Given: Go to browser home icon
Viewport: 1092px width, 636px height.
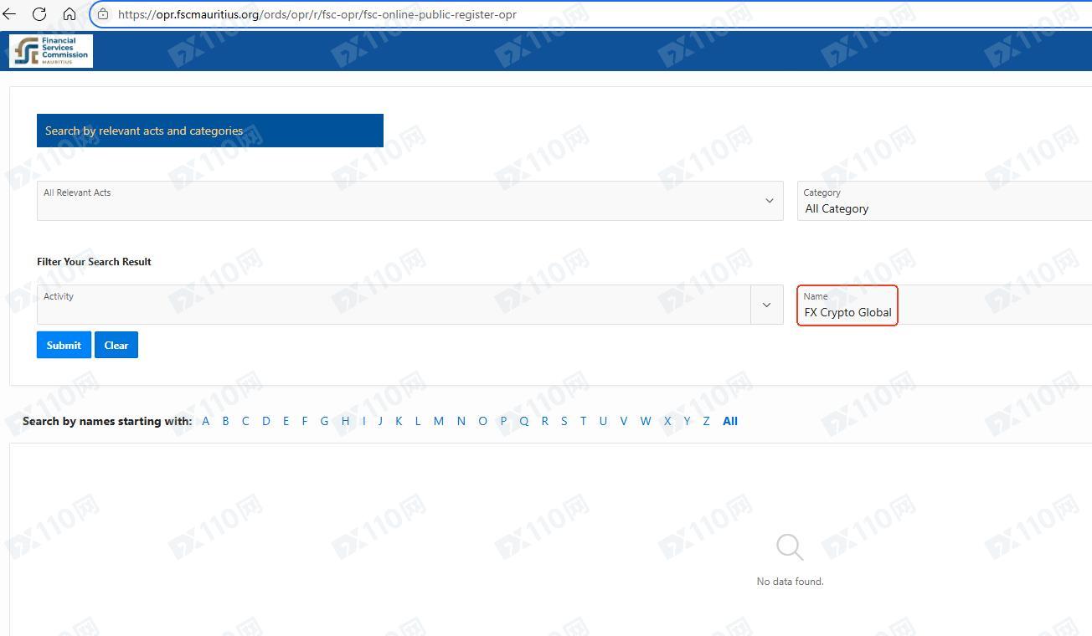Looking at the screenshot, I should (x=70, y=14).
